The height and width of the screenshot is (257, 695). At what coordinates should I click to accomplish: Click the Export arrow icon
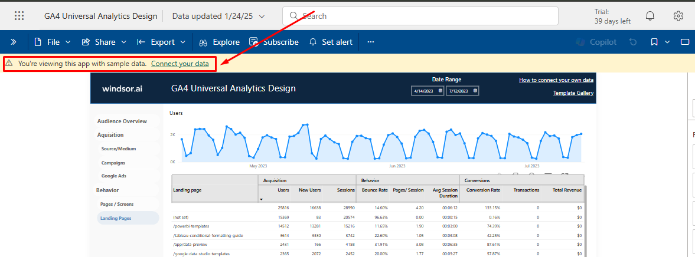pos(141,42)
